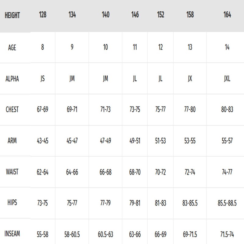The height and width of the screenshot is (244, 244).
Task: Click the 146 height column header
Action: (135, 15)
